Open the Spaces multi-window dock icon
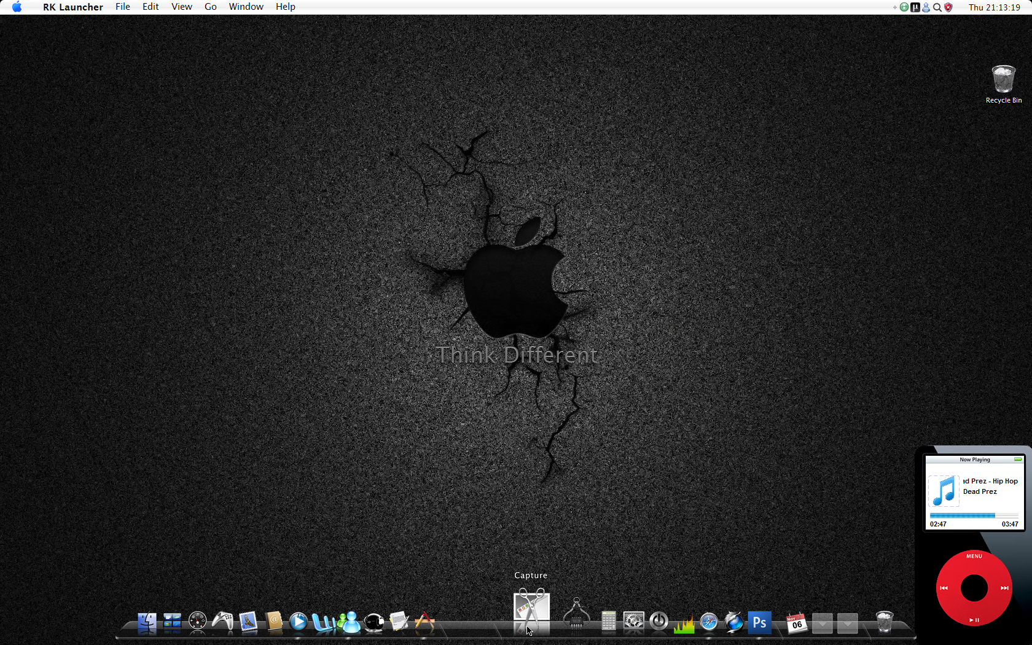1032x645 pixels. [172, 622]
